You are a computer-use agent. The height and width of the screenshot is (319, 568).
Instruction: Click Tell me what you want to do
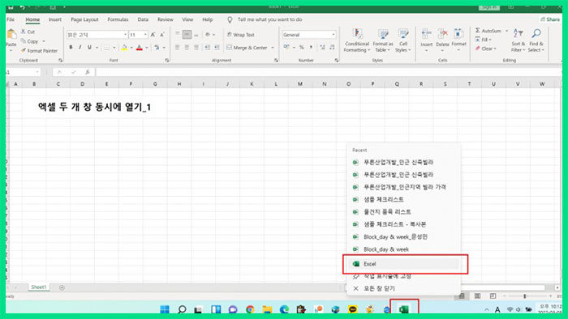269,19
